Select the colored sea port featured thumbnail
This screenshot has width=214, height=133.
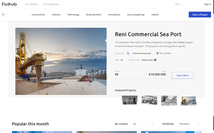(x=189, y=101)
